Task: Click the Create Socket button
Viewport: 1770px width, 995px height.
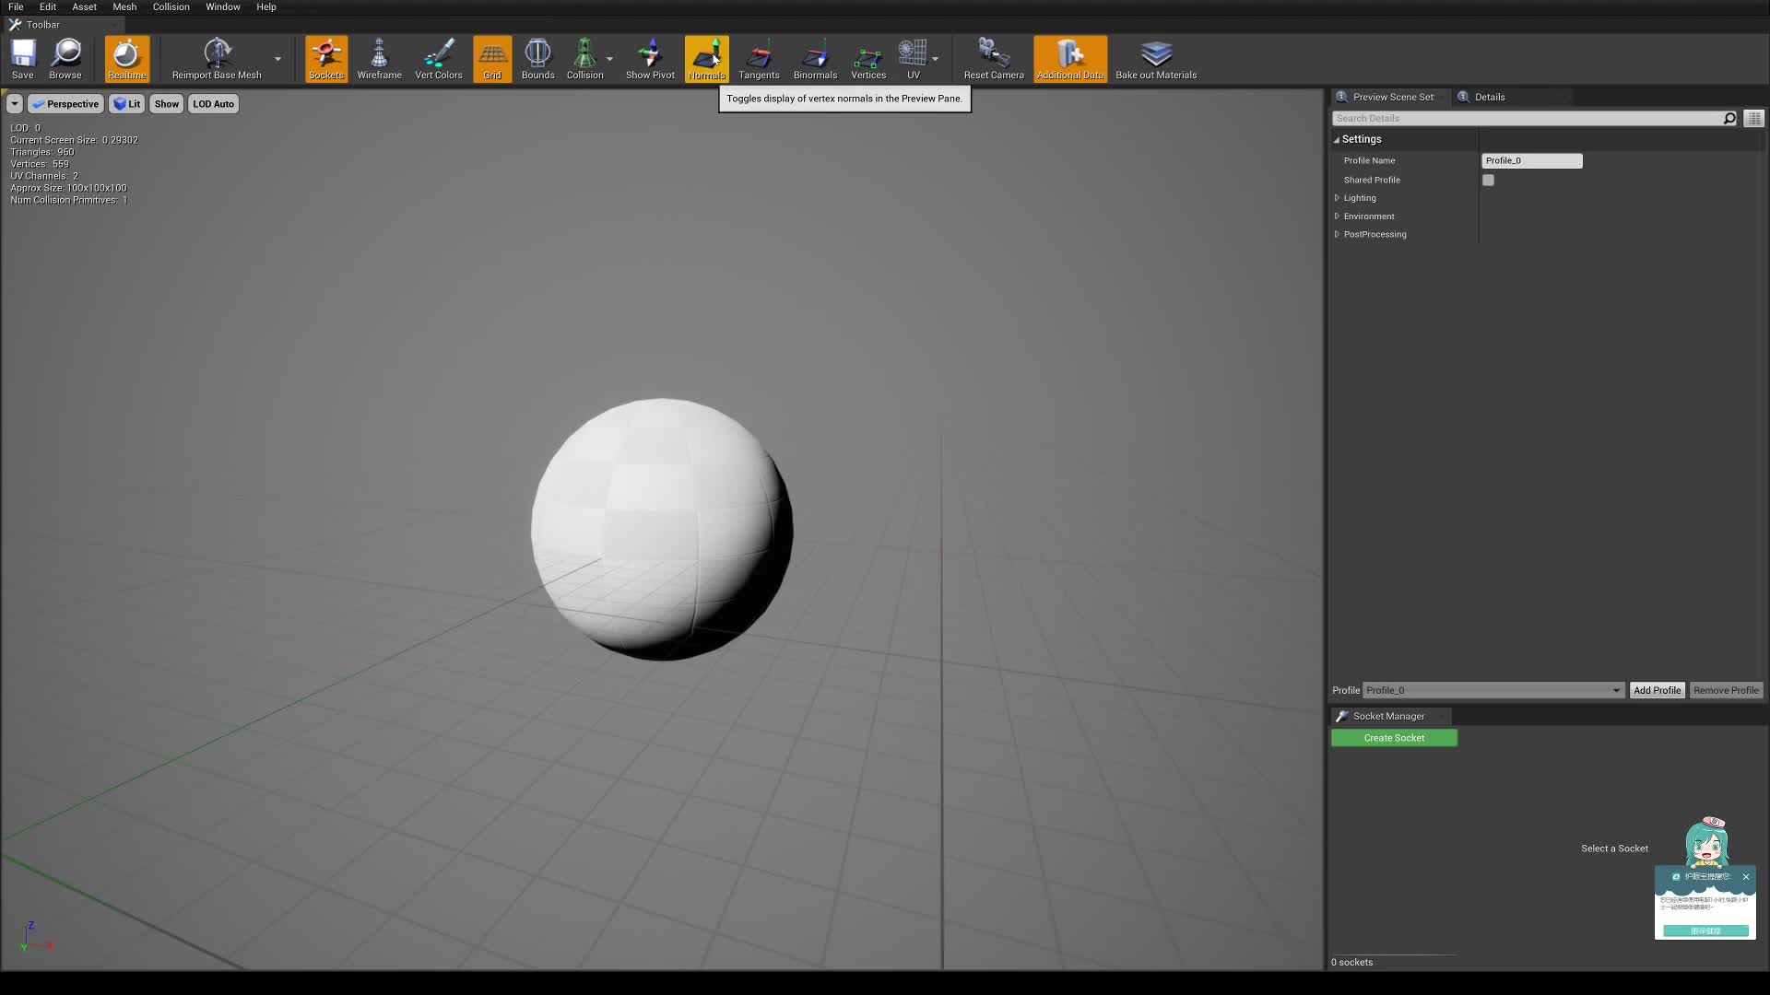Action: coord(1395,737)
